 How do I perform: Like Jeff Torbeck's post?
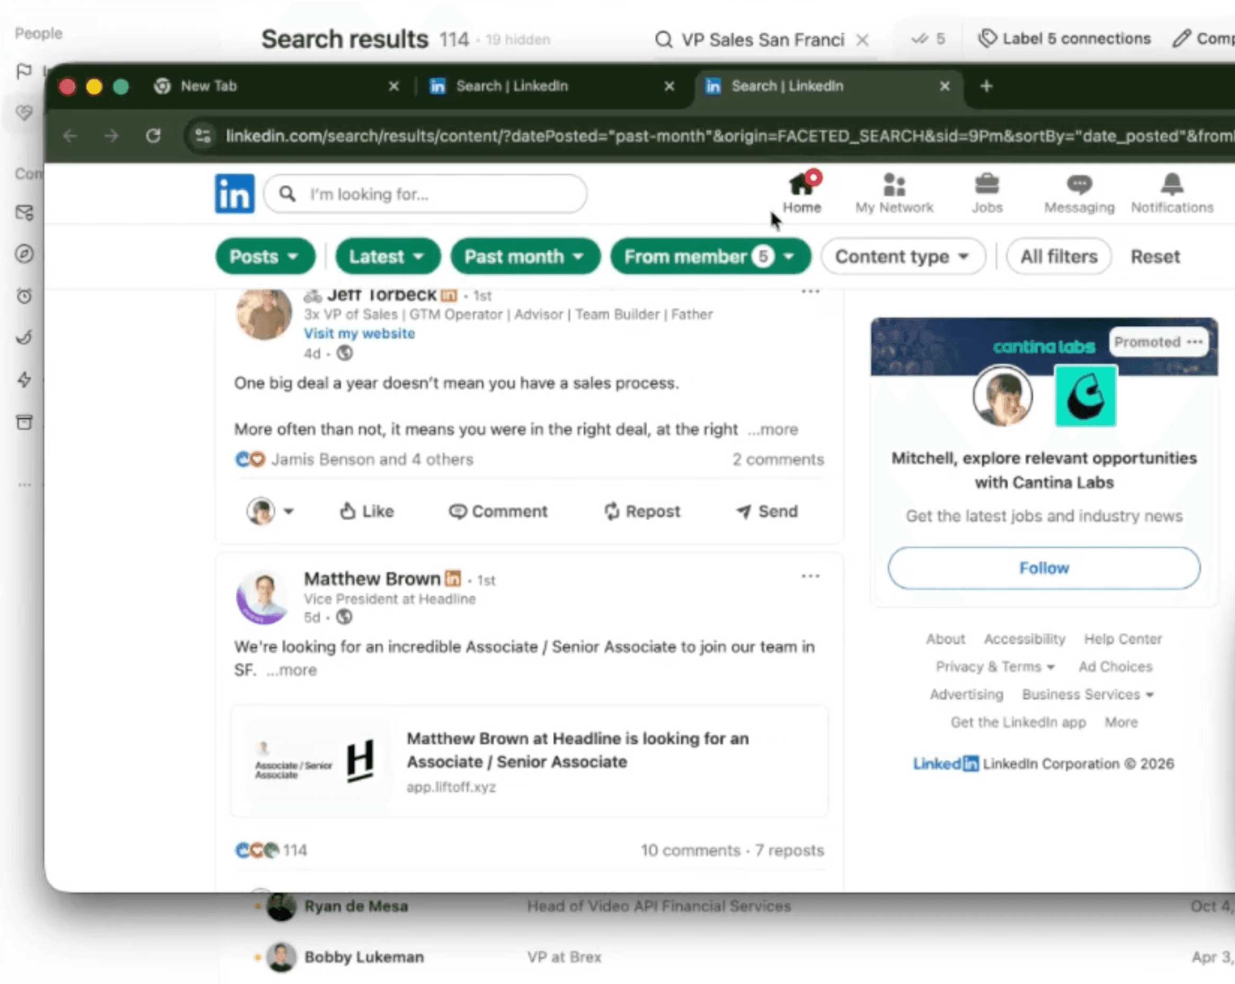click(x=367, y=511)
